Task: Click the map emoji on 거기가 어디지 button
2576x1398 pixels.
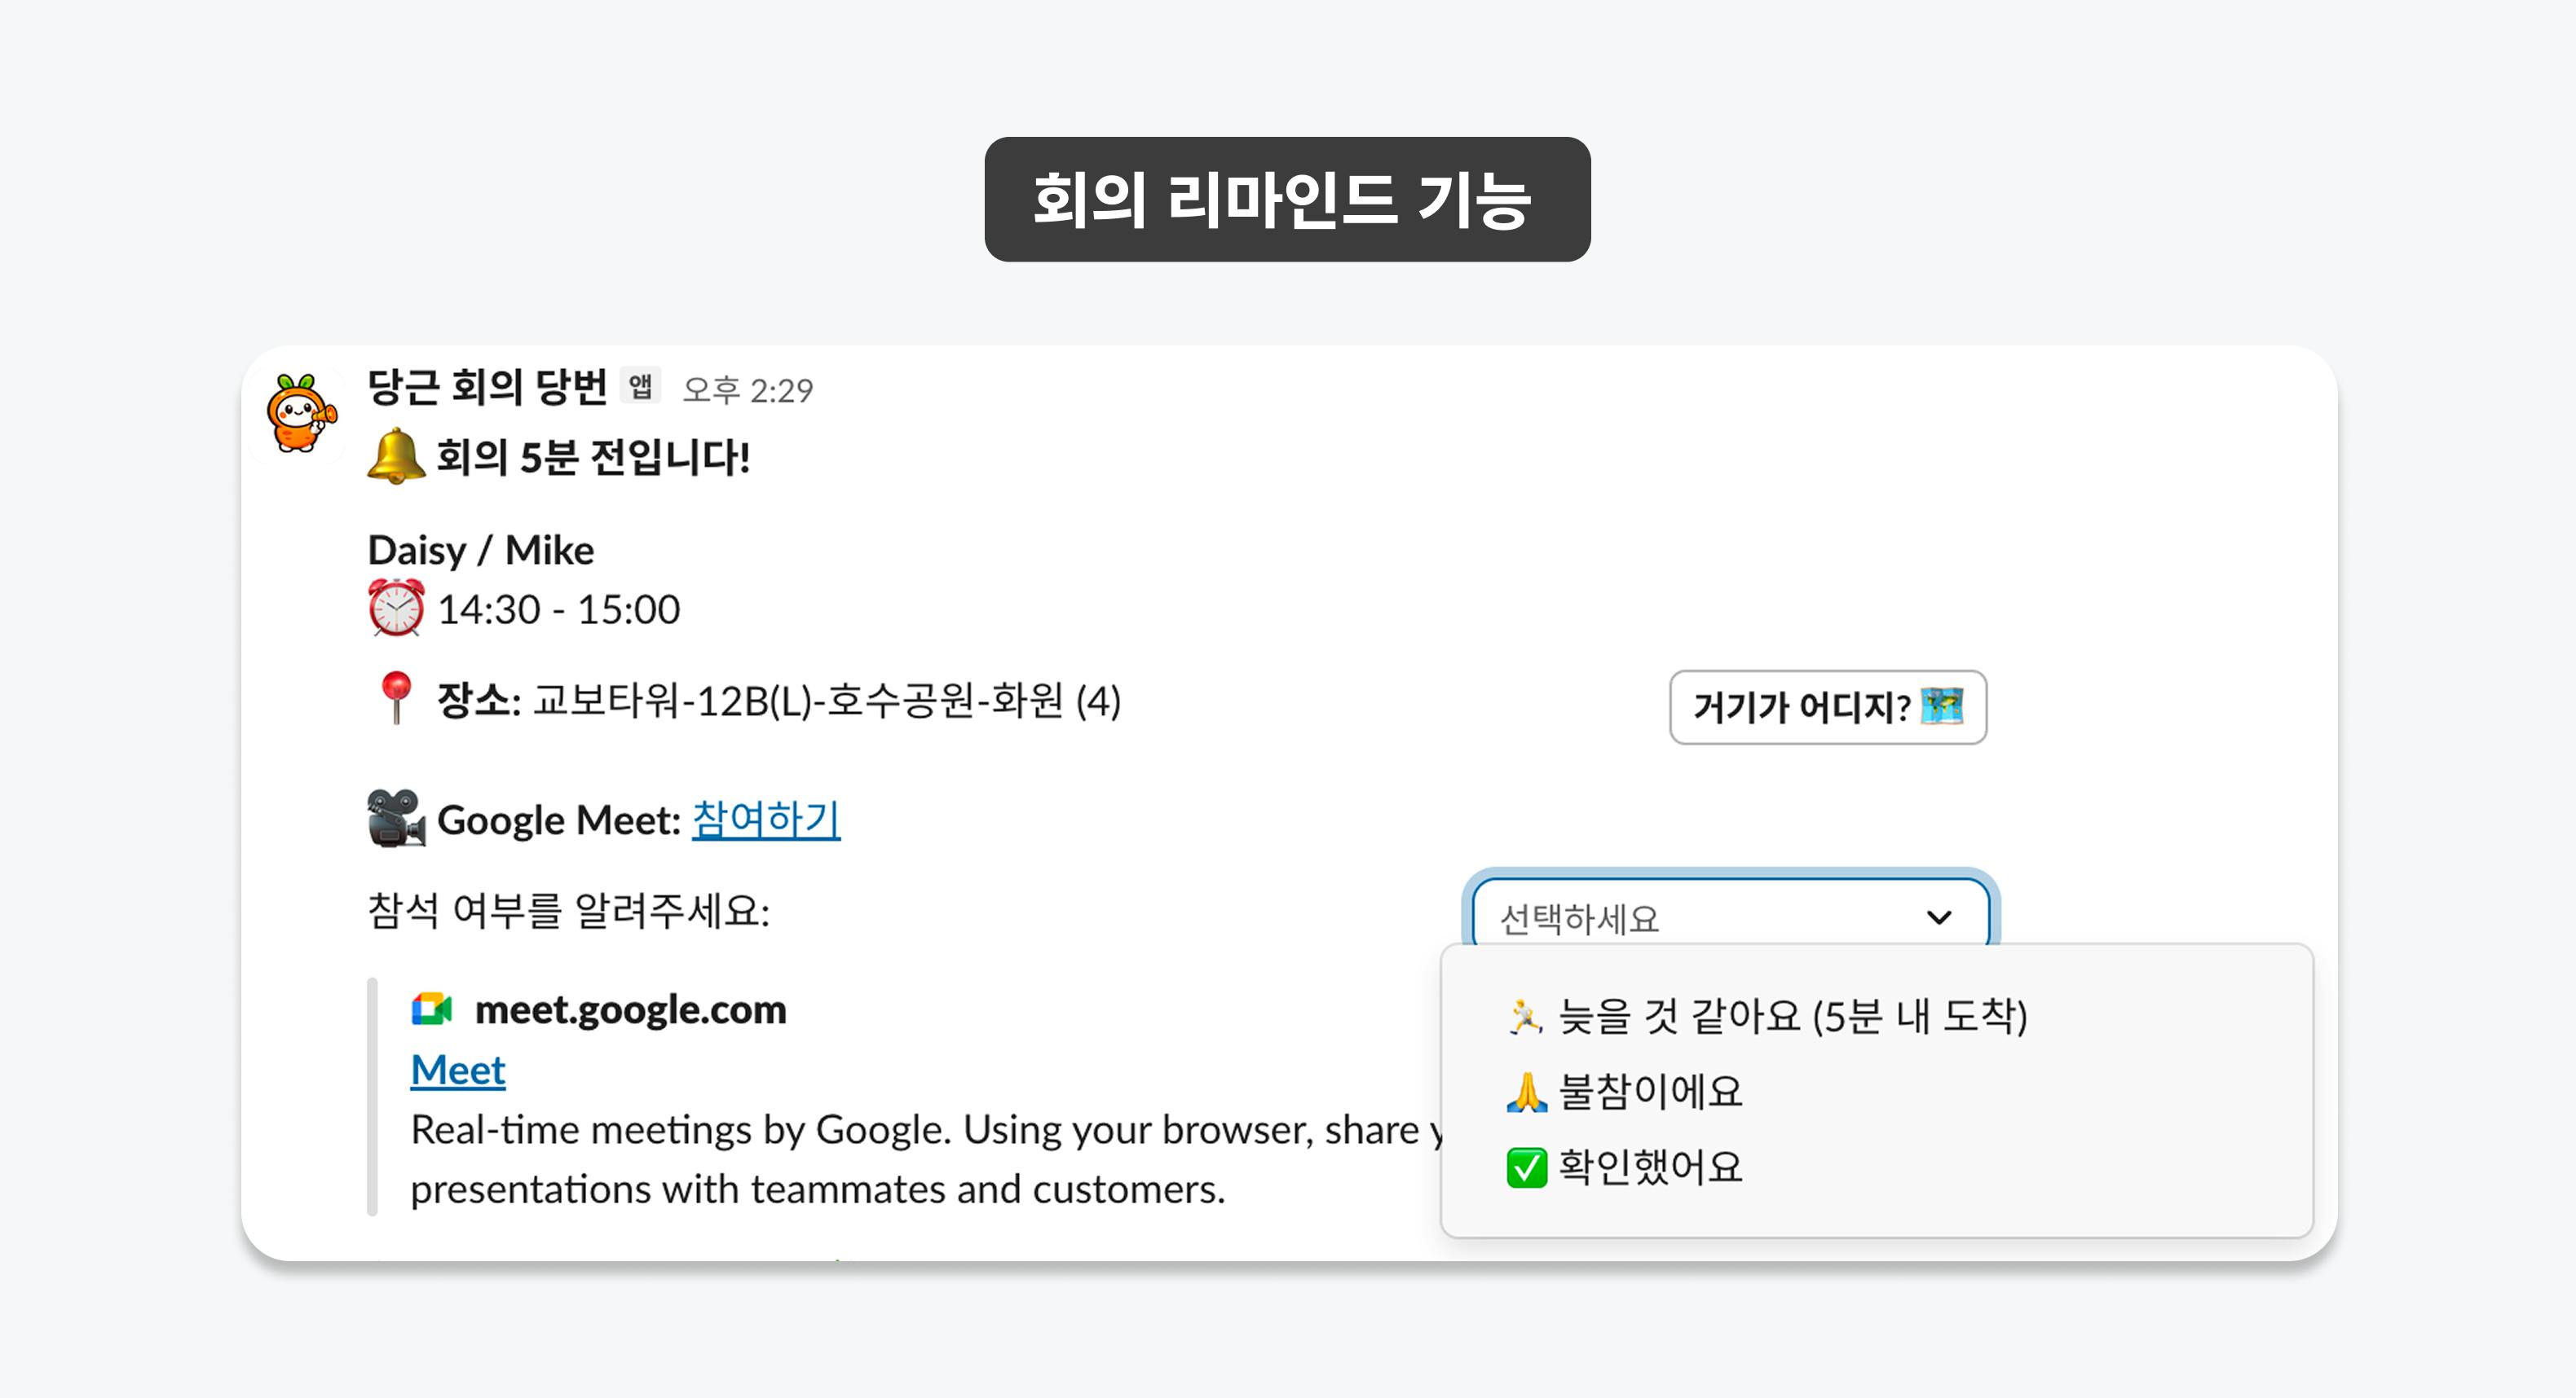Action: (1942, 706)
